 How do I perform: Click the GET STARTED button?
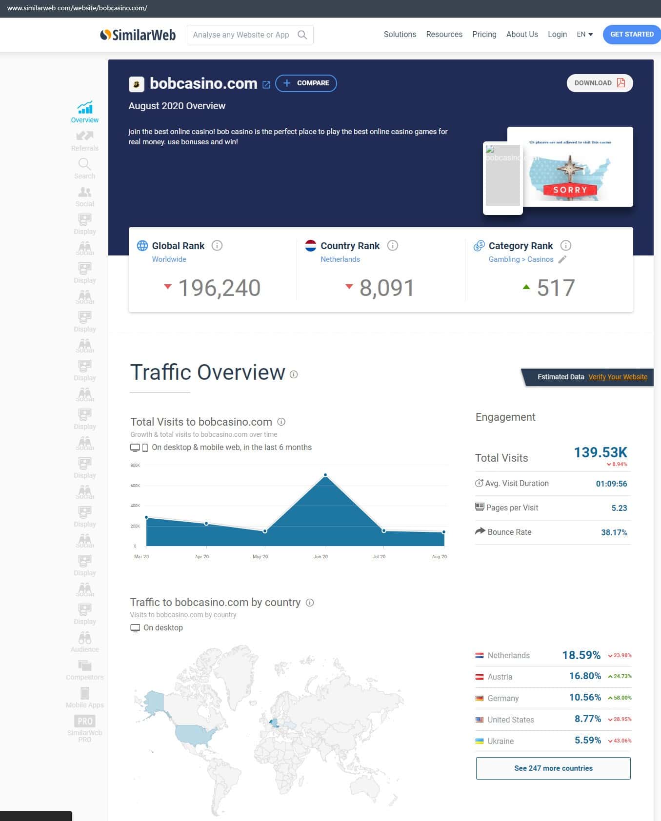tap(632, 34)
